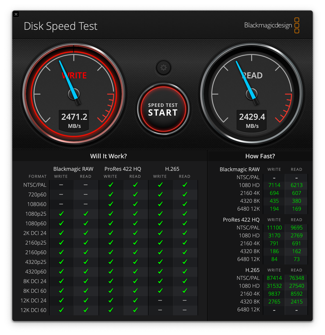Image resolution: width=325 pixels, height=335 pixels.
Task: Click ProRes read checkmark for 4320p25
Action: pos(135,262)
